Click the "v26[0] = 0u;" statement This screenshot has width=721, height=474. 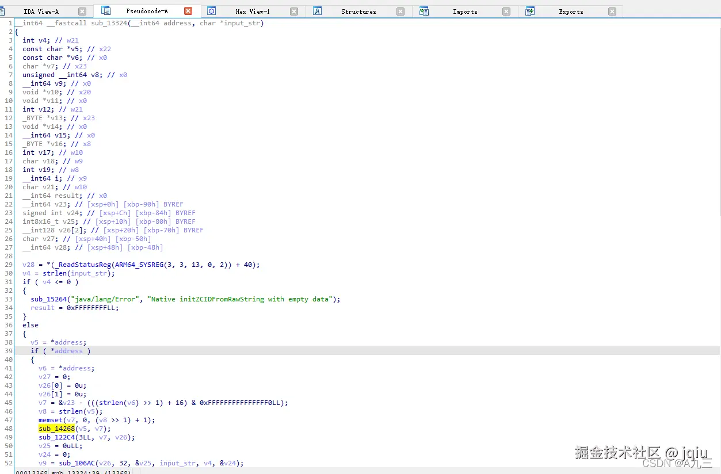[63, 385]
